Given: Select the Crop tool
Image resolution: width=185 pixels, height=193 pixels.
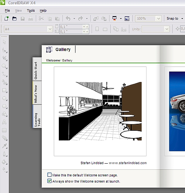Looking at the screenshot, I should pyautogui.click(x=5, y=58).
